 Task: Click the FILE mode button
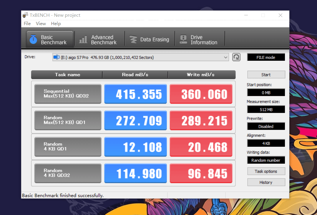tap(266, 57)
